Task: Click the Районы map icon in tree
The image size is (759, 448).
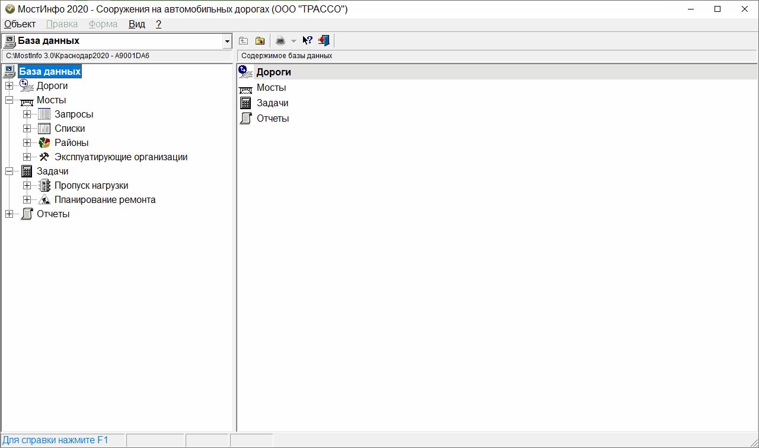Action: click(x=44, y=143)
